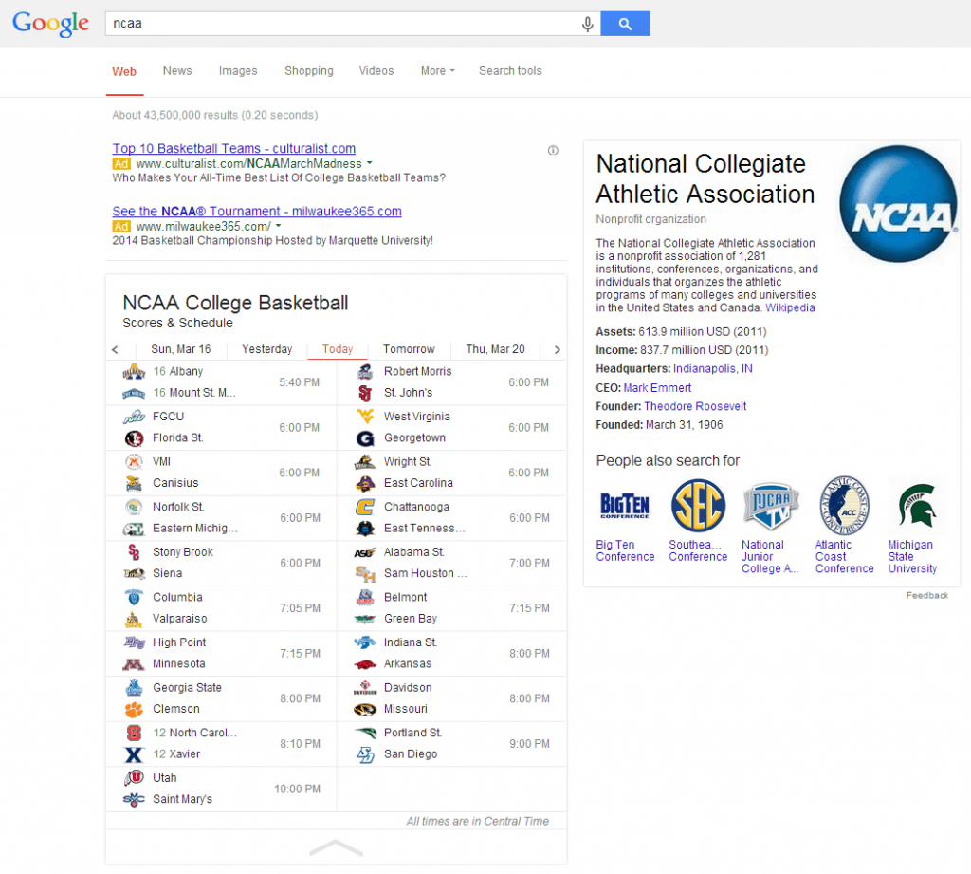The image size is (971, 874).
Task: Show Thu, Mar 20 schedule
Action: click(x=495, y=349)
